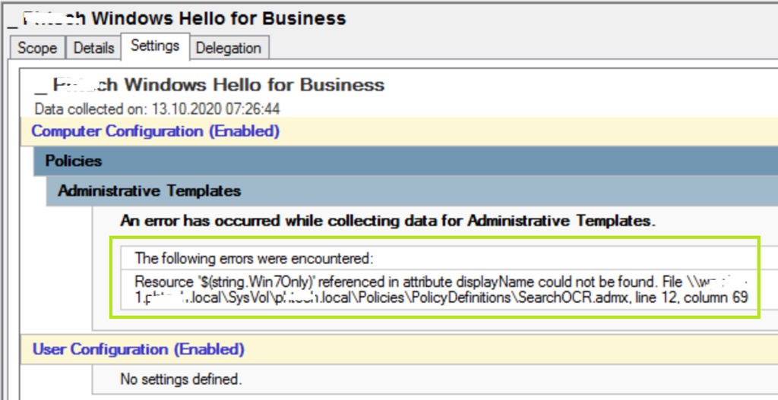The image size is (778, 400).
Task: Expand the User Configuration (Enabled) section
Action: [x=138, y=350]
